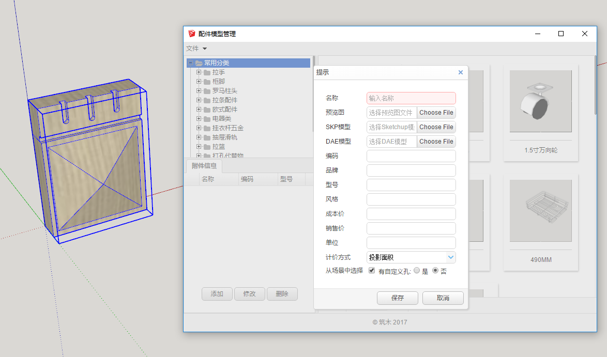This screenshot has height=357, width=607.
Task: Open the 计价方式 dropdown
Action: pos(450,257)
